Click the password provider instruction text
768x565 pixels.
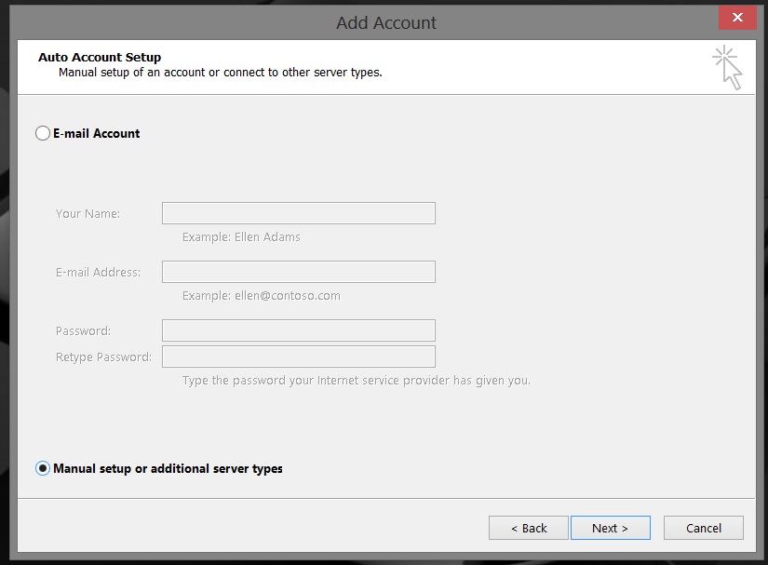click(357, 380)
